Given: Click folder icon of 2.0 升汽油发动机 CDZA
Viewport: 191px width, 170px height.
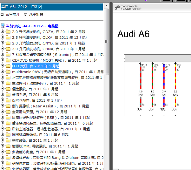Looking at the screenshot, I should click(8, 31).
